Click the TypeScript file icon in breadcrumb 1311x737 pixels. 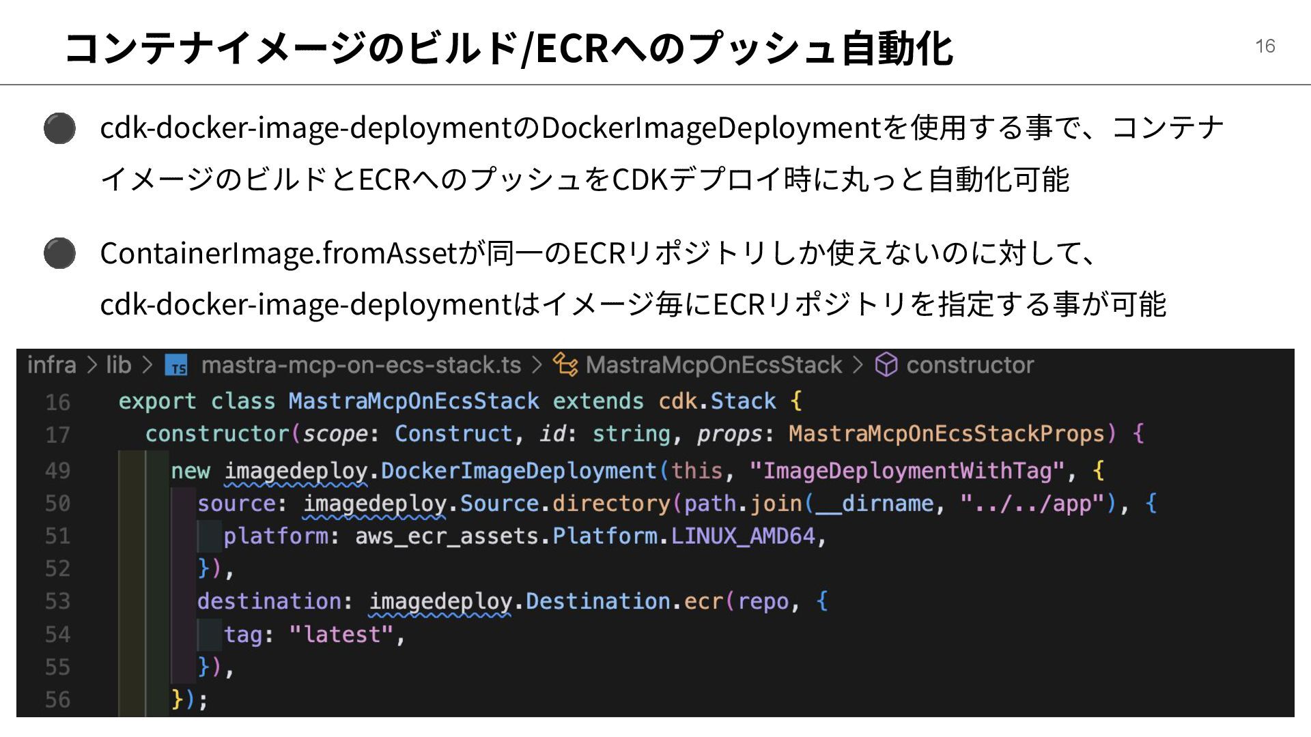pyautogui.click(x=176, y=366)
